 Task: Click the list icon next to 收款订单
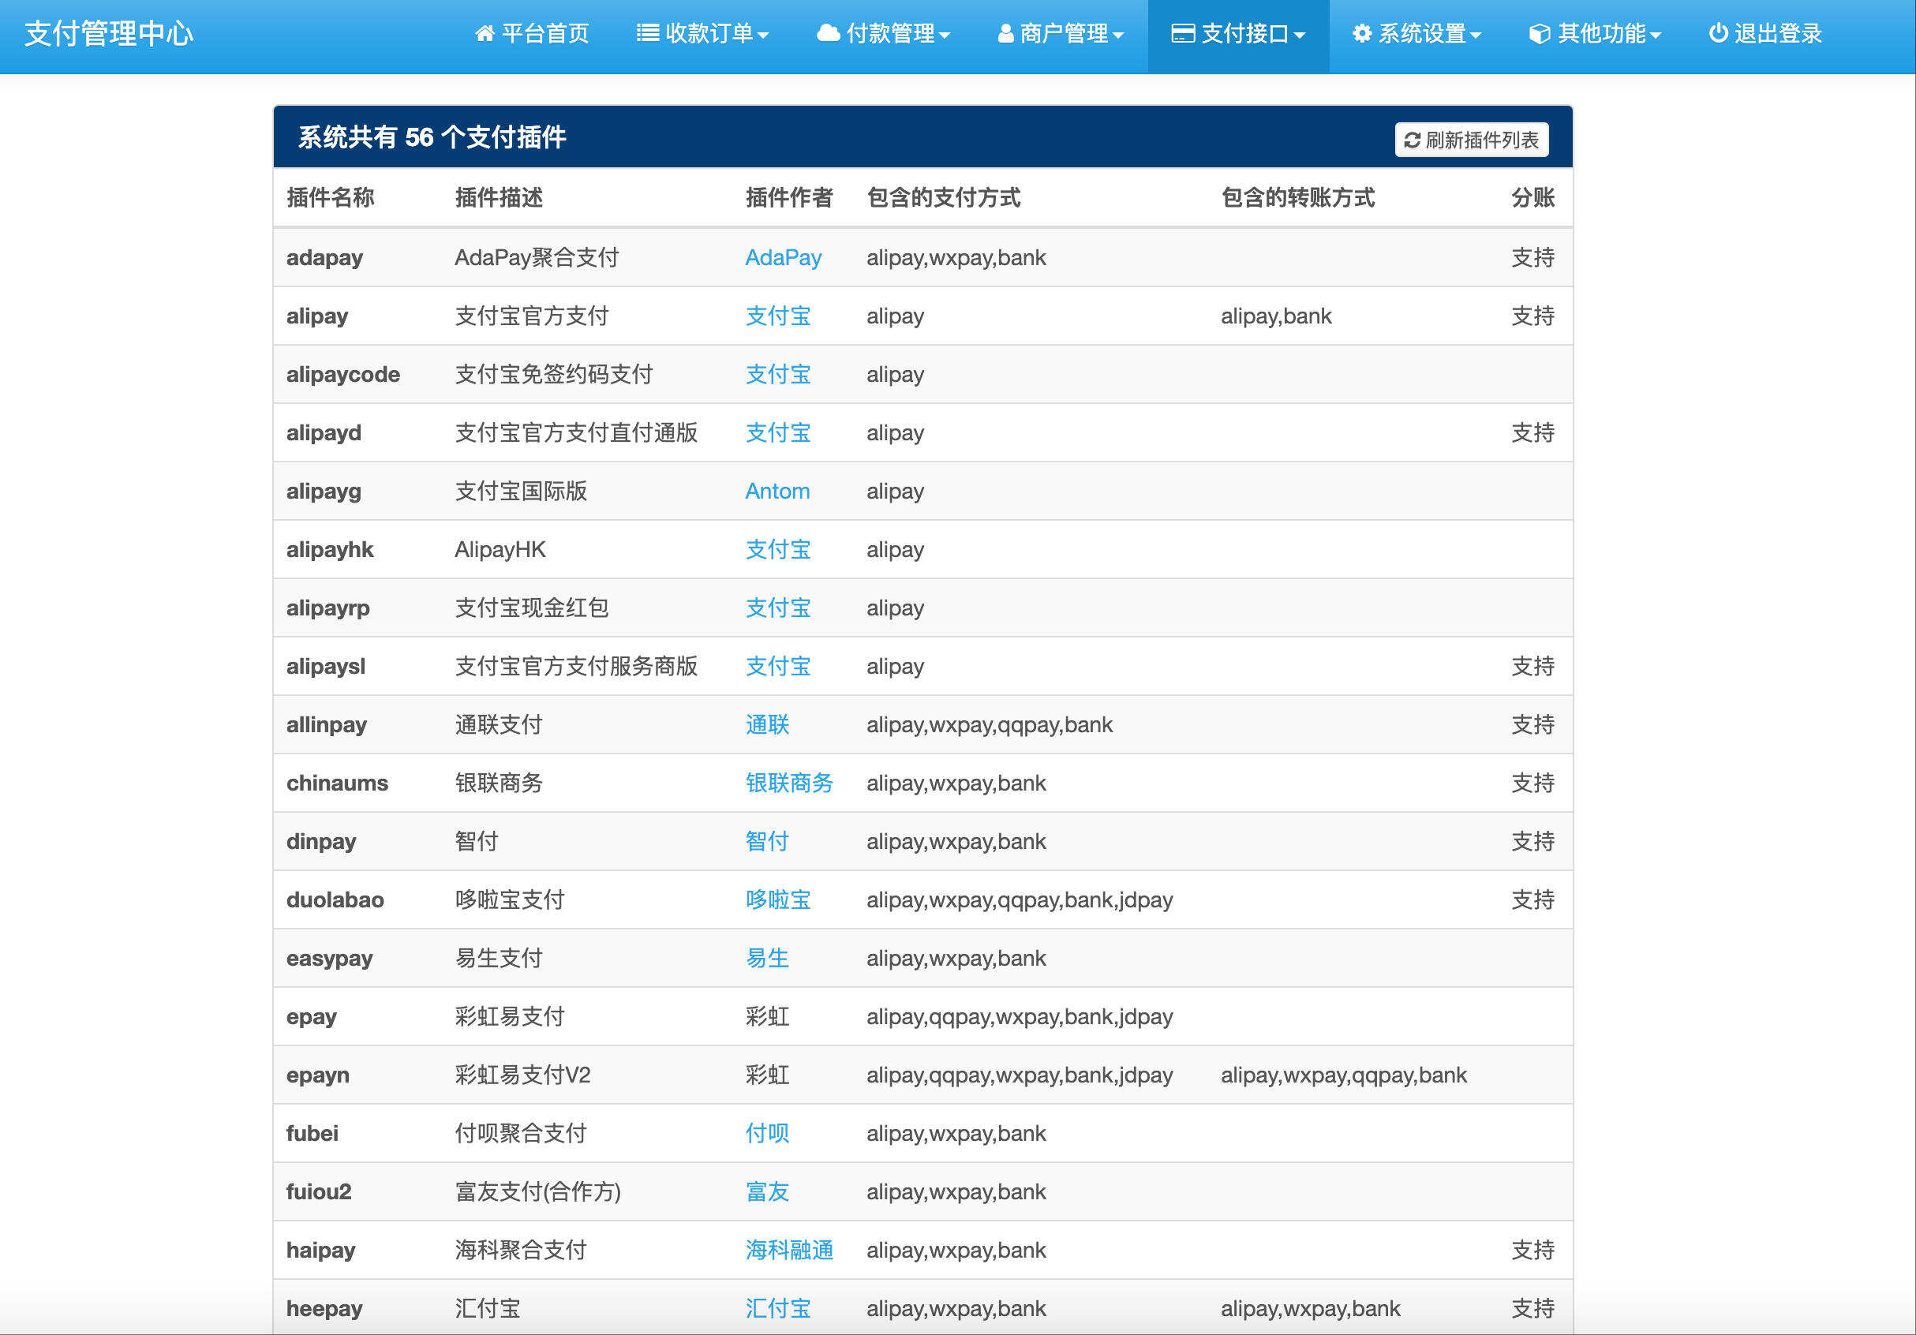pyautogui.click(x=648, y=33)
